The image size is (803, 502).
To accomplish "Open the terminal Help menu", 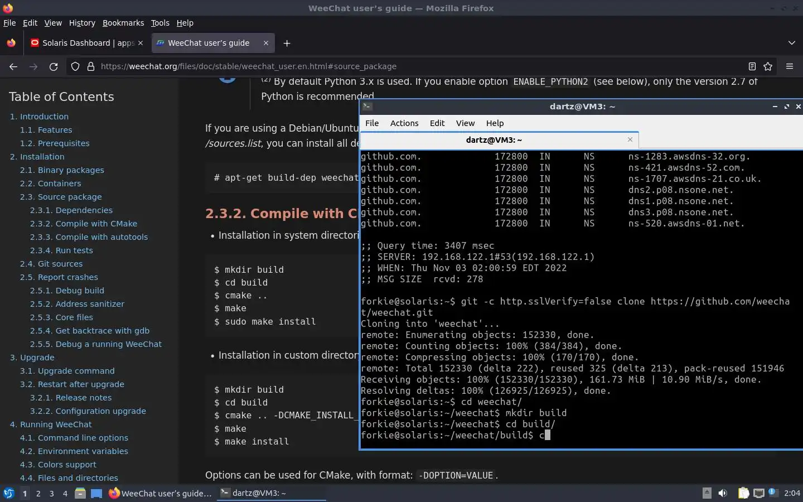I will point(495,123).
